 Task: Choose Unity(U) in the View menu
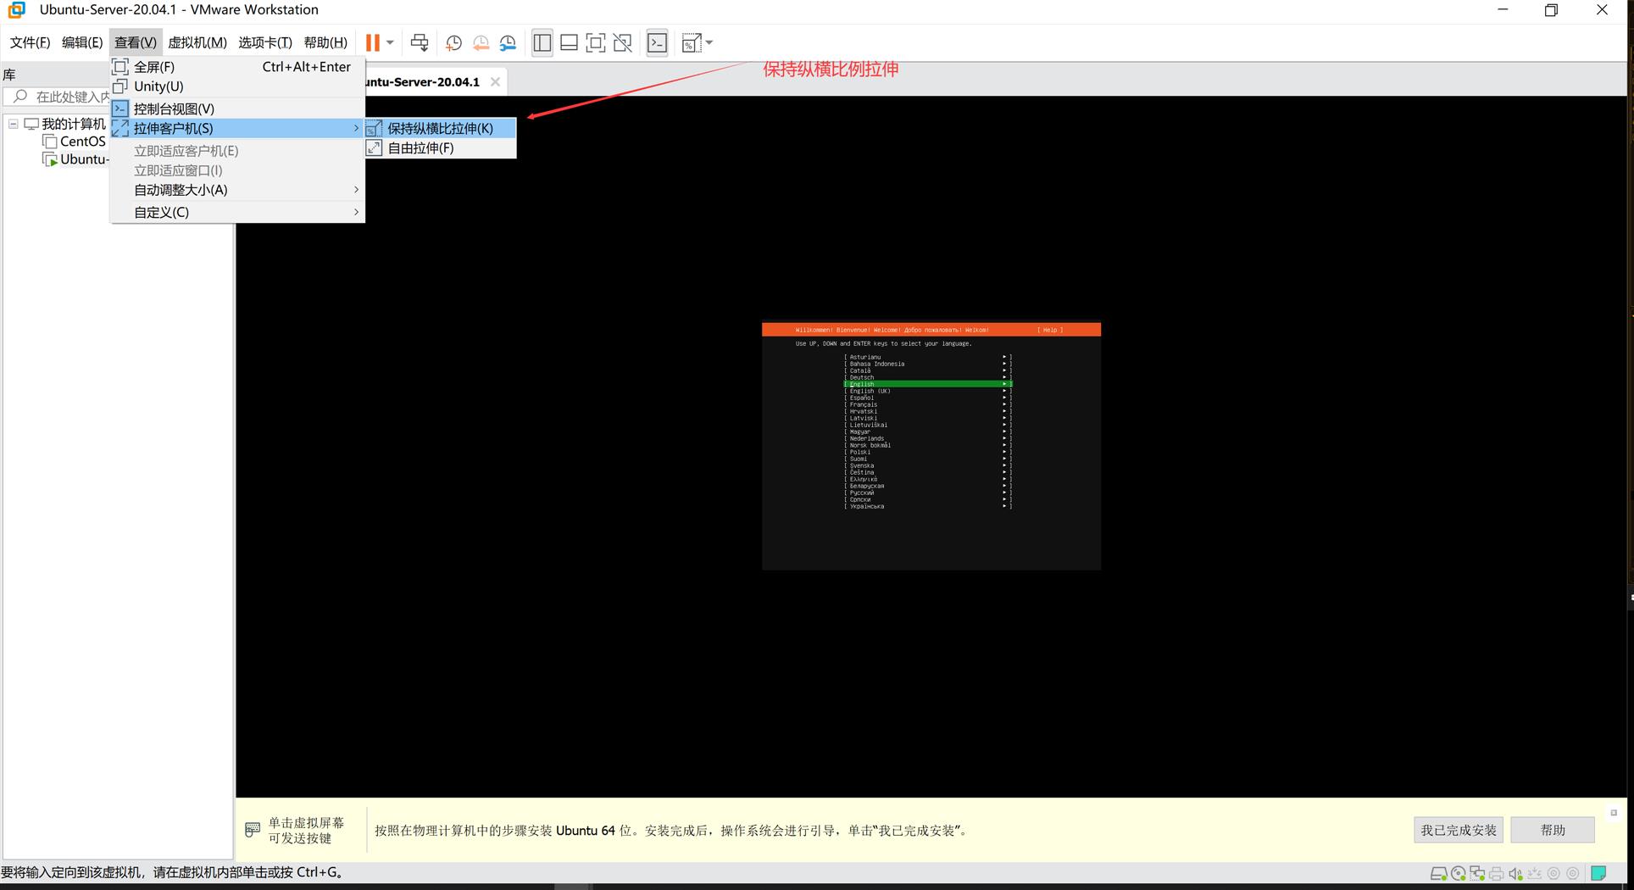tap(237, 86)
